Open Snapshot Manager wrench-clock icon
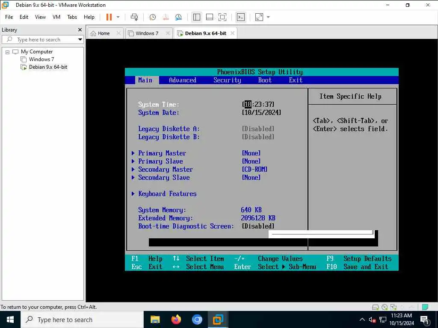438x328 pixels. click(x=178, y=17)
